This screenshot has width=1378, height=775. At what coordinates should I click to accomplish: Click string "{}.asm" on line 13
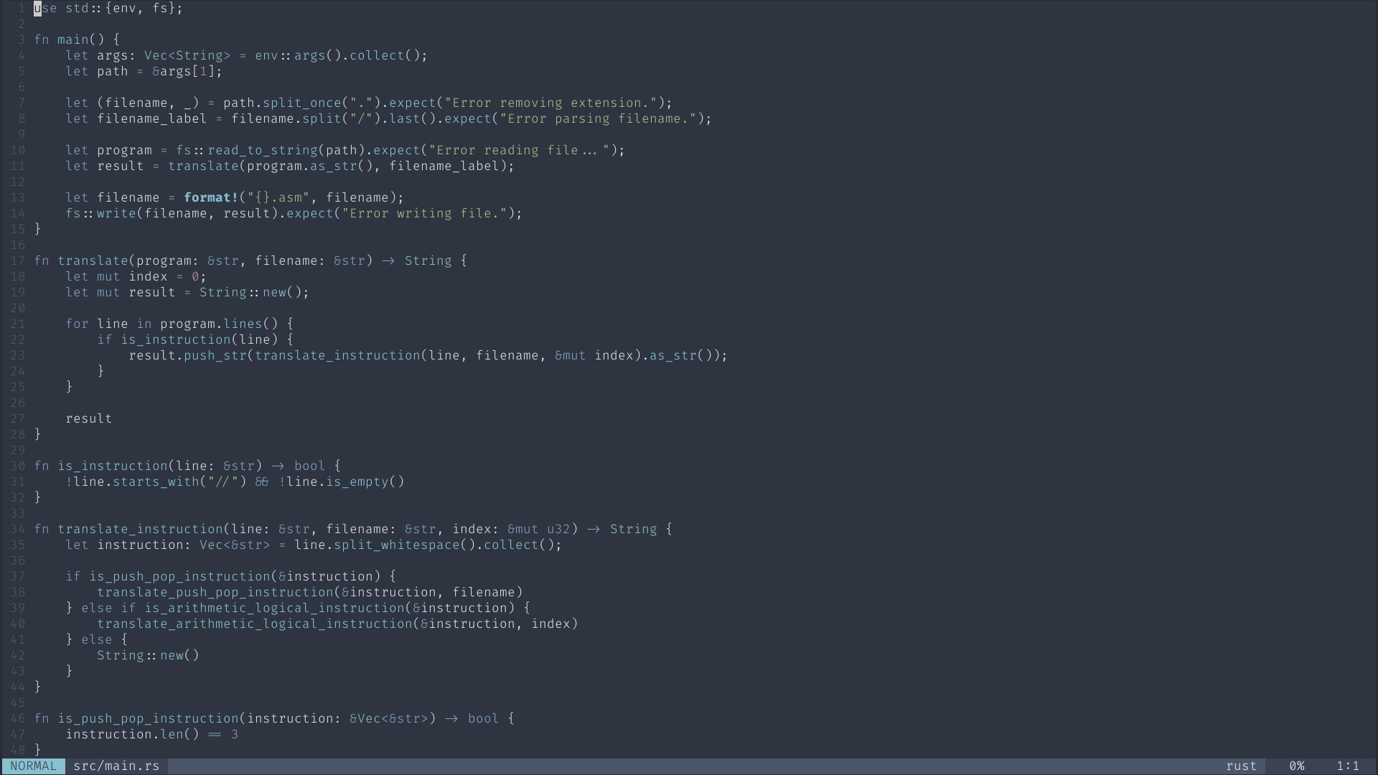point(278,197)
